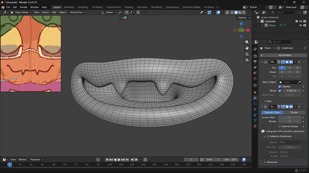The image size is (309, 173).
Task: Toggle Collection exclude checkbox in outliner
Action: click(296, 21)
